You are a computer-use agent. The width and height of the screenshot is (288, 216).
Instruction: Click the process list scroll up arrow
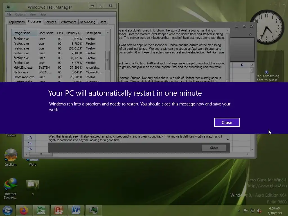[108, 32]
